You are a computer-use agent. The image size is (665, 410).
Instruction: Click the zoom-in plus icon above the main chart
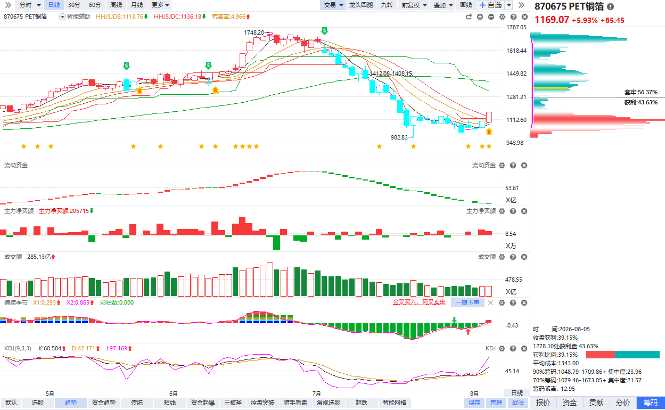(x=480, y=17)
